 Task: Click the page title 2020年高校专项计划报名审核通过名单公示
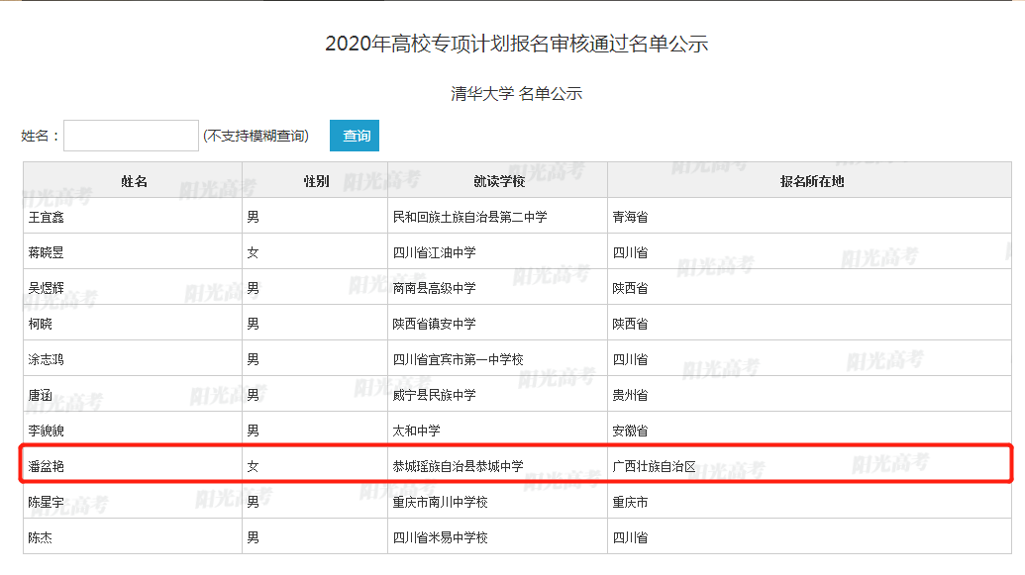(x=516, y=44)
